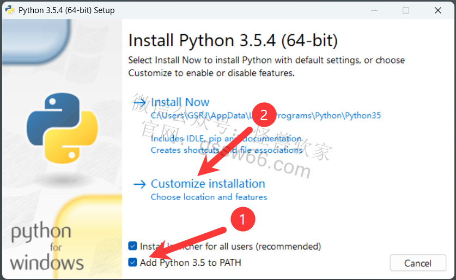Image resolution: width=456 pixels, height=280 pixels.
Task: Click the Python35 default install path
Action: click(265, 115)
